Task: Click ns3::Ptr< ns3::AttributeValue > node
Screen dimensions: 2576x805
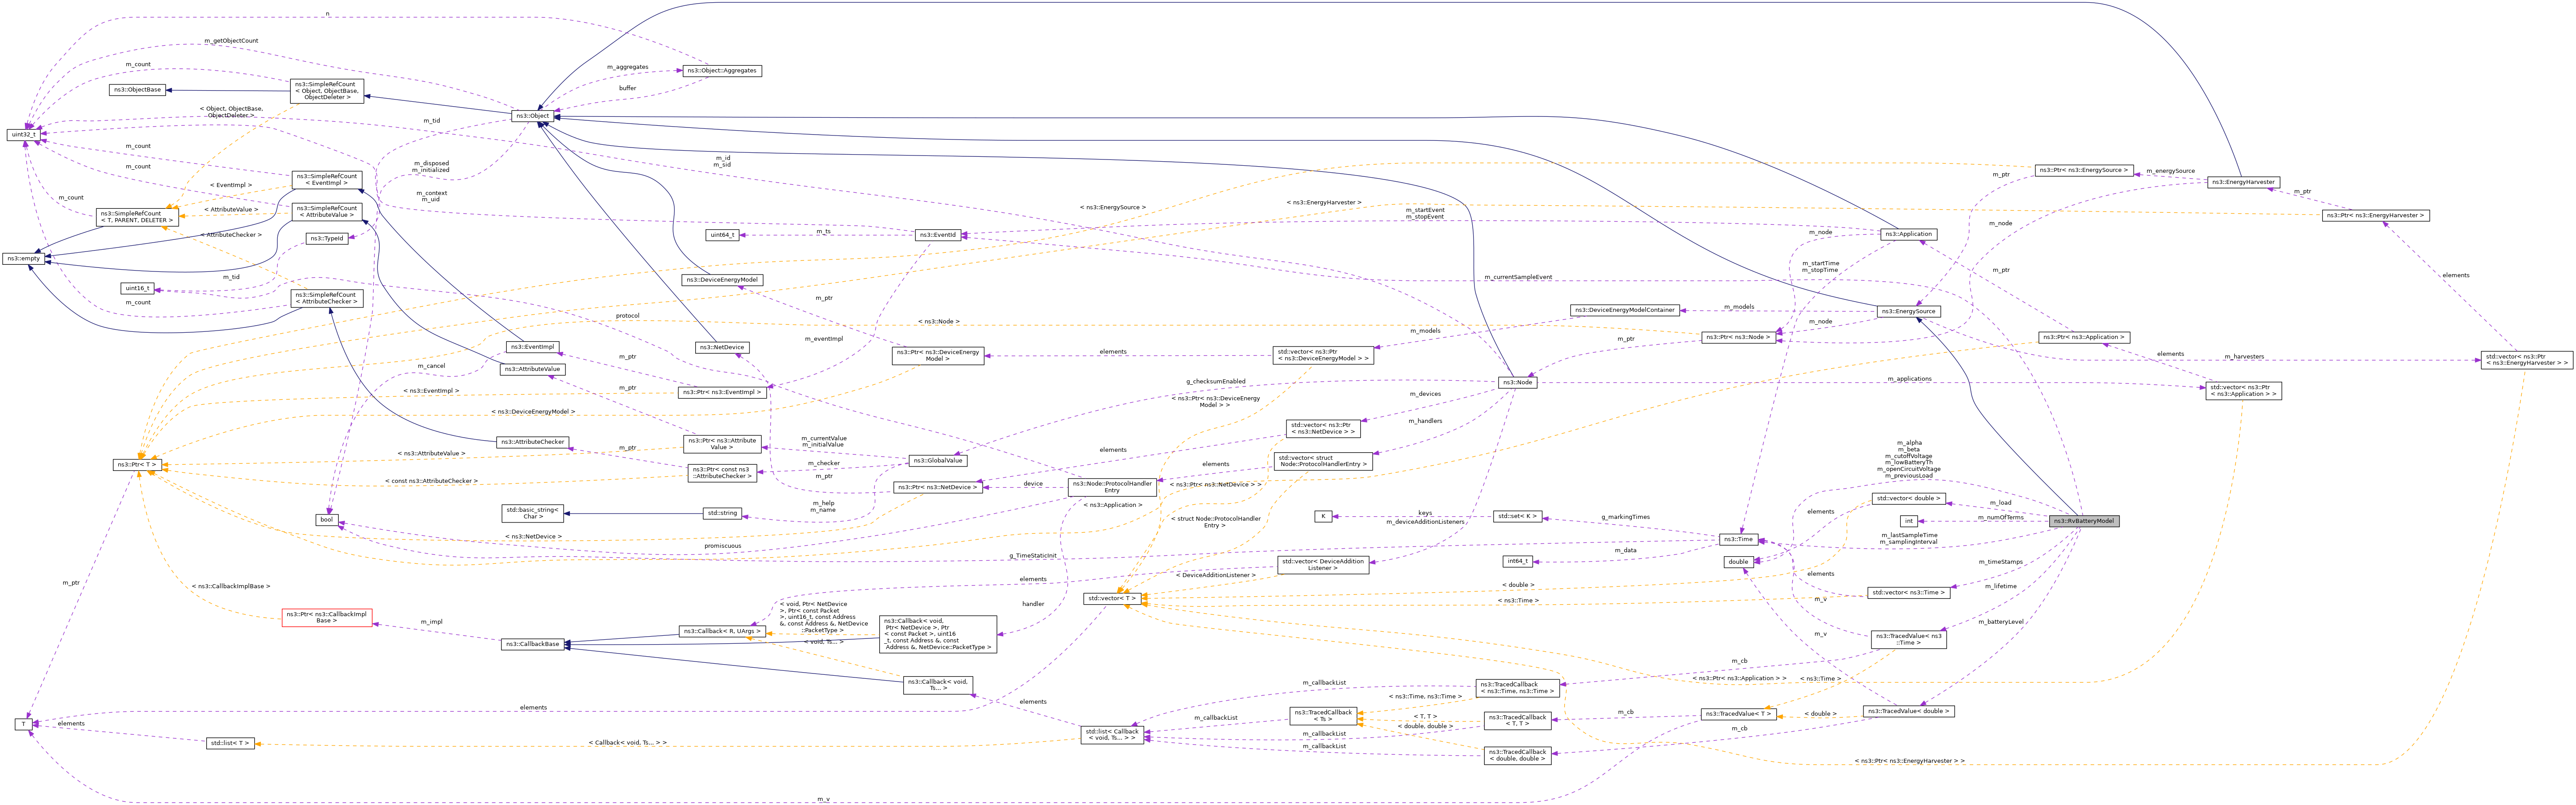Action: [722, 444]
